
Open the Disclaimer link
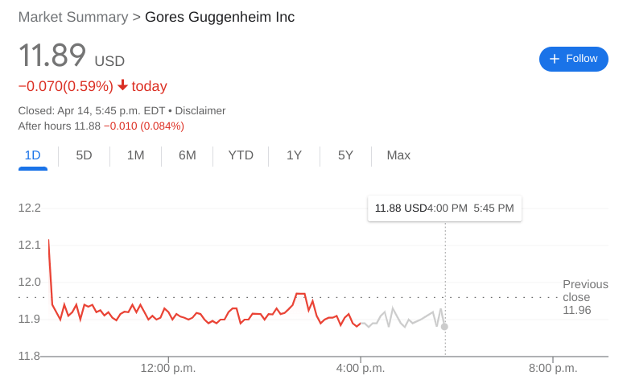pyautogui.click(x=200, y=110)
